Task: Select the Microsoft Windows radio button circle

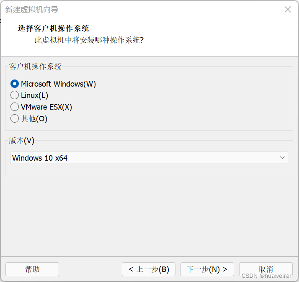Action: tap(15, 84)
